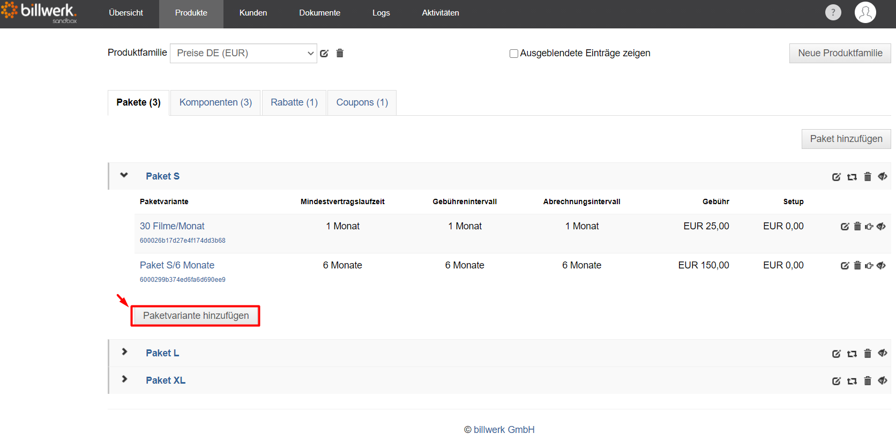Go to Übersicht in the top navigation
Image resolution: width=896 pixels, height=441 pixels.
coord(126,13)
